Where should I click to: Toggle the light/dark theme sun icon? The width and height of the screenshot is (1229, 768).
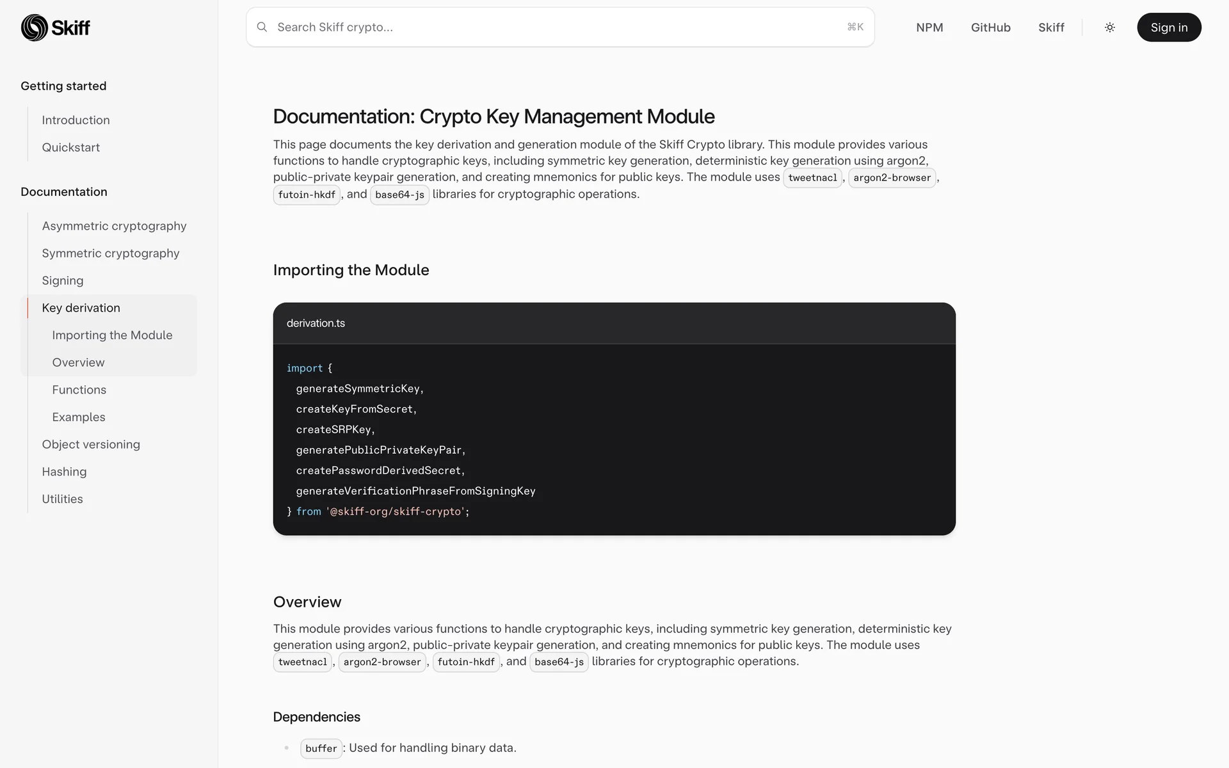tap(1110, 28)
